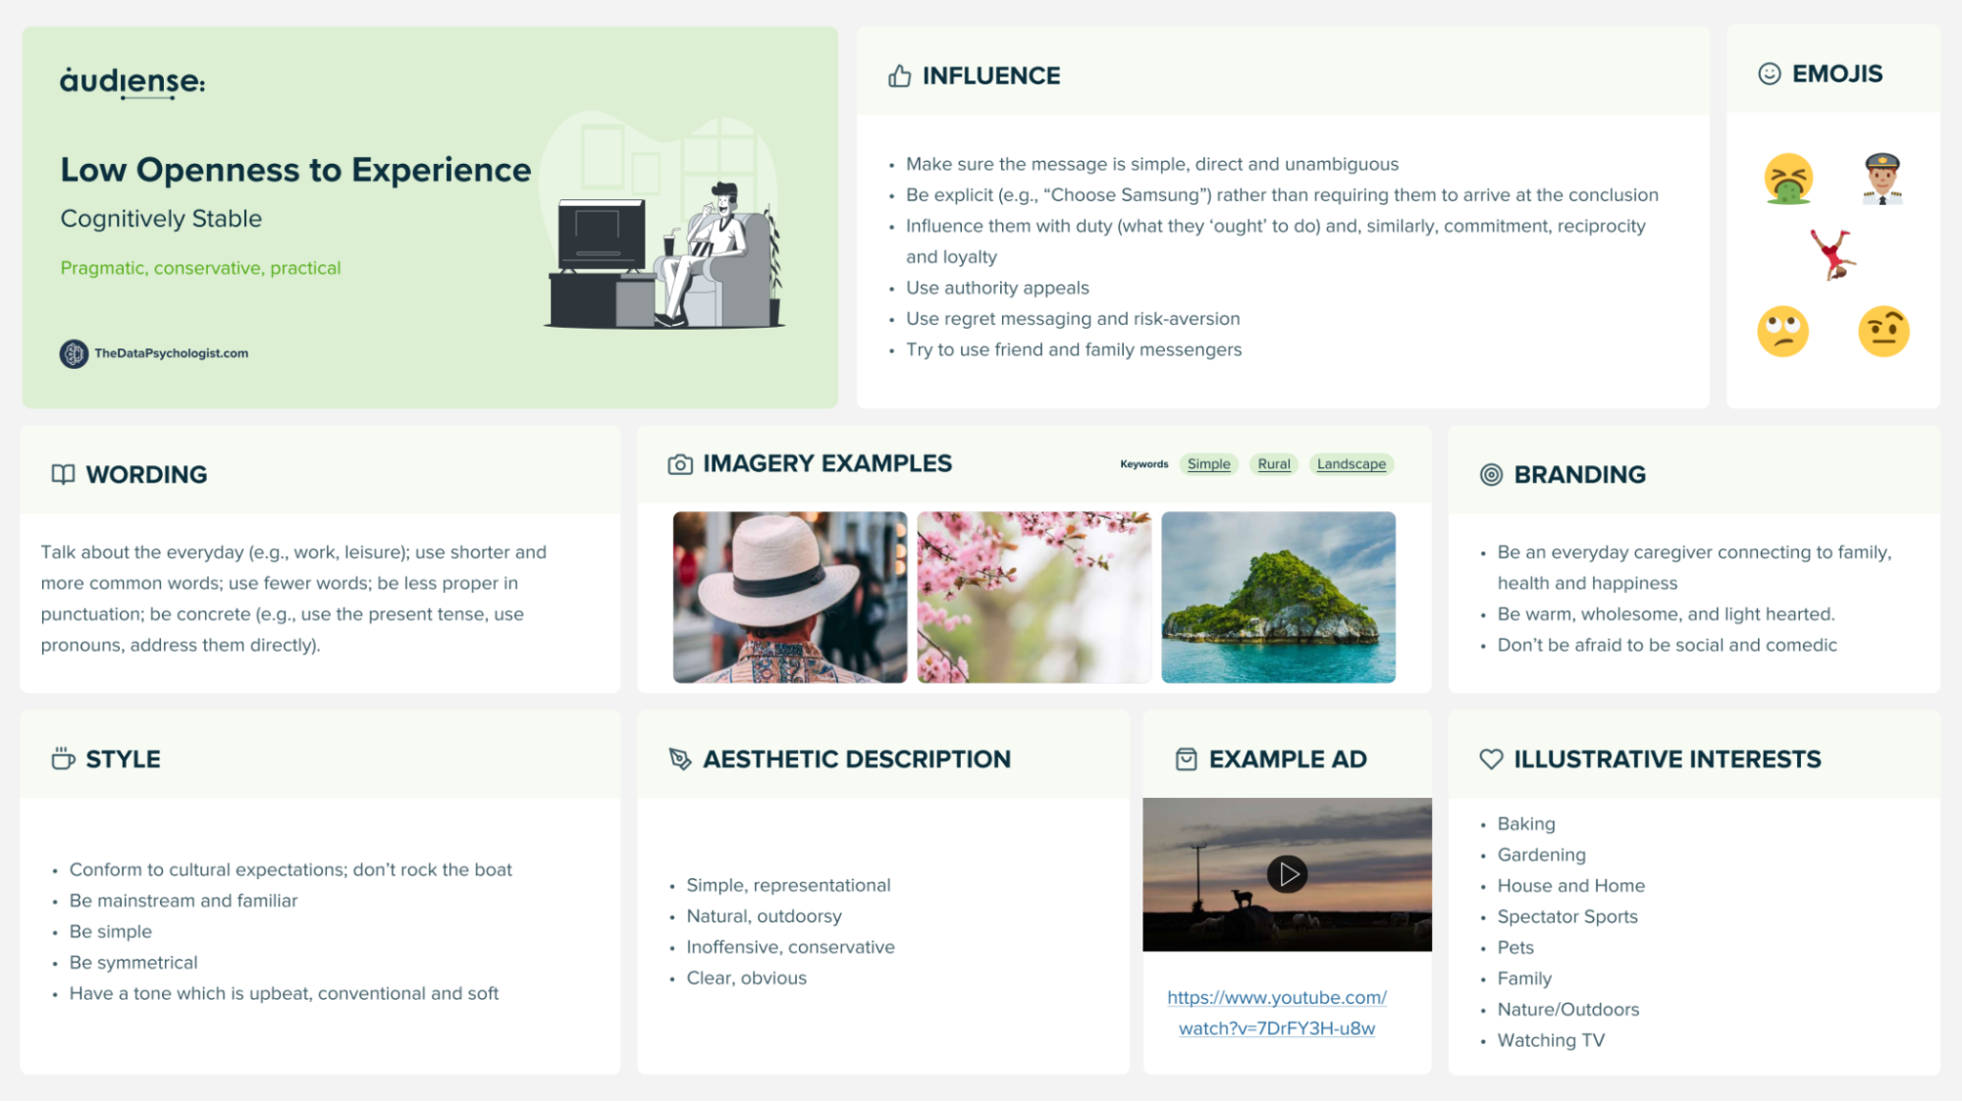Image resolution: width=1962 pixels, height=1102 pixels.
Task: Click the Be symmetrical bullet
Action: coord(133,963)
